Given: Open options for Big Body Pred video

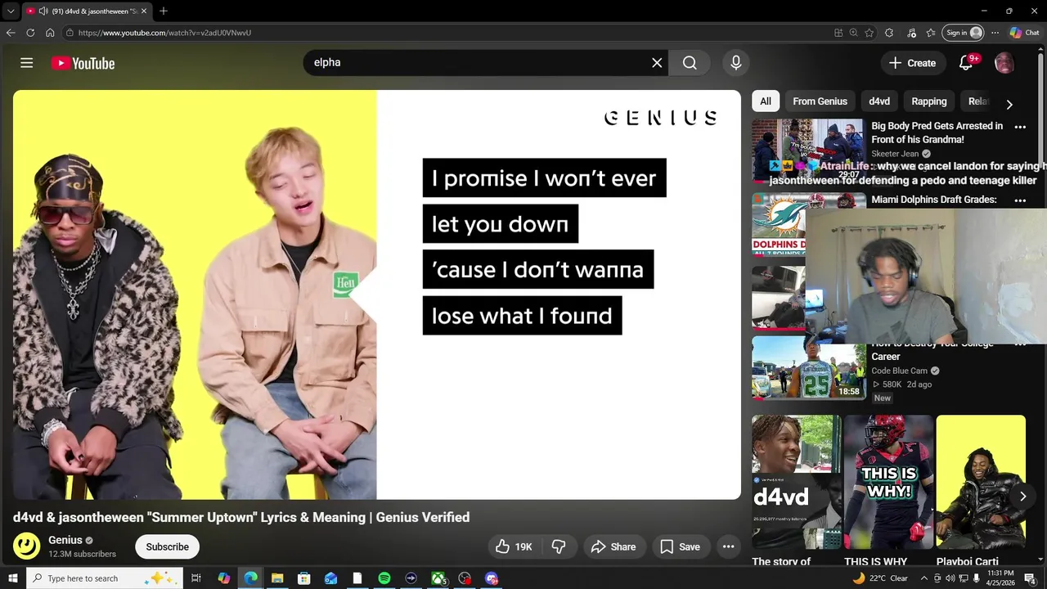Looking at the screenshot, I should pos(1020,127).
